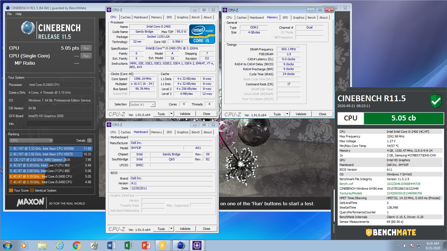Launch Internet Explorer from taskbar

(60, 245)
